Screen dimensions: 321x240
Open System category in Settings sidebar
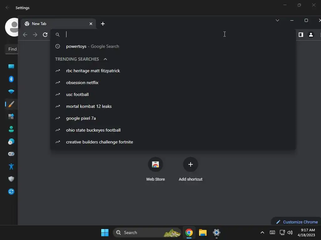[x=11, y=67]
